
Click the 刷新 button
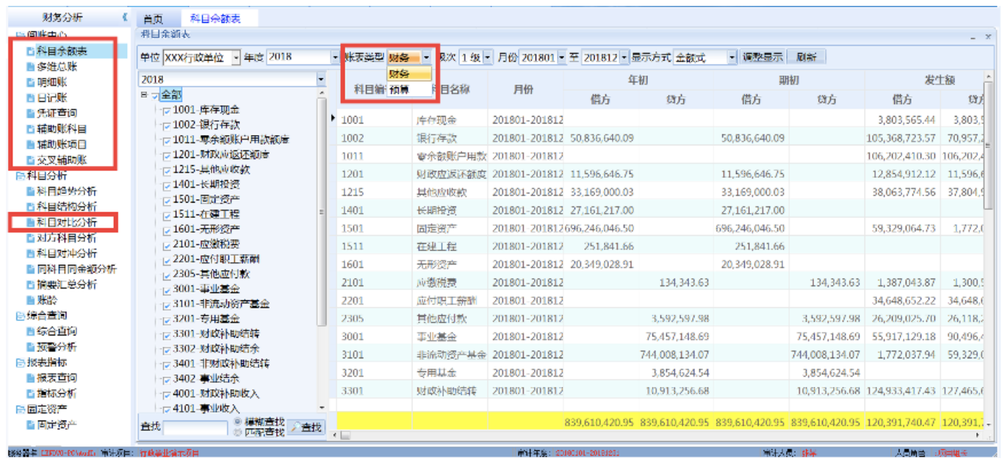tap(806, 57)
